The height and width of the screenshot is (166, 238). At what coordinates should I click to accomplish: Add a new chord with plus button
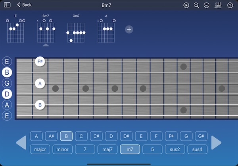click(x=129, y=29)
